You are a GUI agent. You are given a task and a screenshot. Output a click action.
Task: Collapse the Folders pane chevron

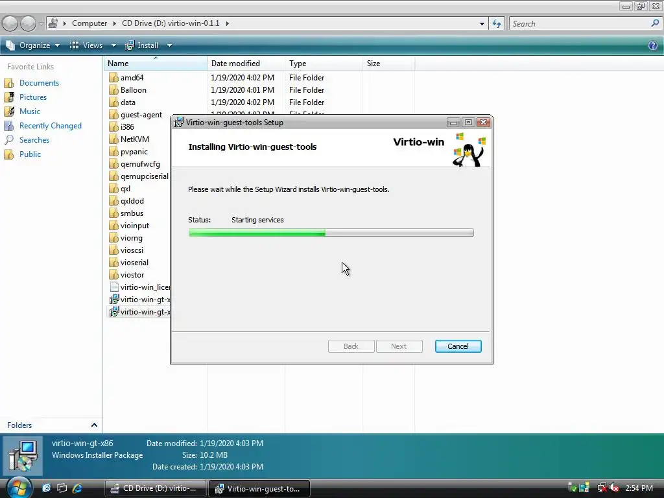[94, 425]
